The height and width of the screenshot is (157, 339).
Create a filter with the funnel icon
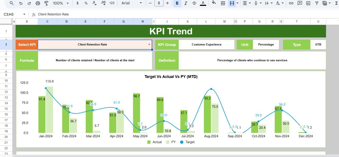317,3
